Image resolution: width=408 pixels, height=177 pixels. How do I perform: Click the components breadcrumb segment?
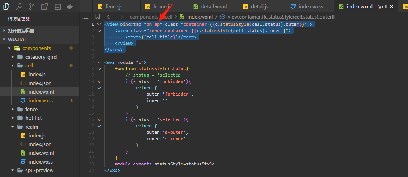tap(143, 17)
